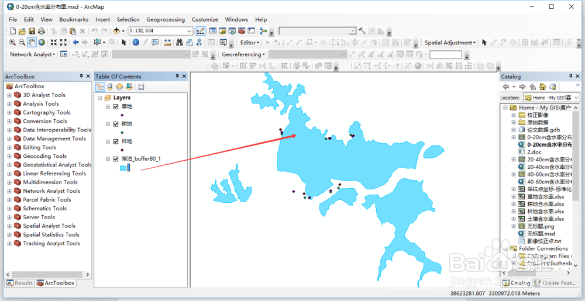Select the Identify tool blue info icon

point(136,43)
